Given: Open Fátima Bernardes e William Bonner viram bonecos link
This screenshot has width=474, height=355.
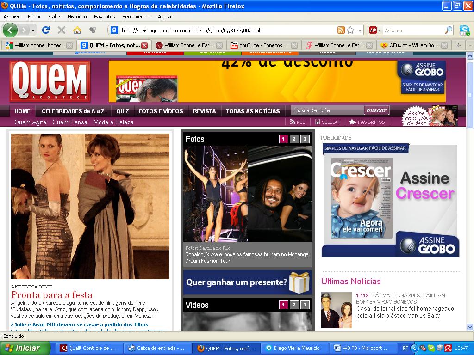Looking at the screenshot, I should pos(400,299).
